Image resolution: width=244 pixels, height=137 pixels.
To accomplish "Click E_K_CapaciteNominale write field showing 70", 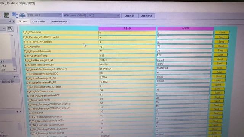I will tap(184, 51).
